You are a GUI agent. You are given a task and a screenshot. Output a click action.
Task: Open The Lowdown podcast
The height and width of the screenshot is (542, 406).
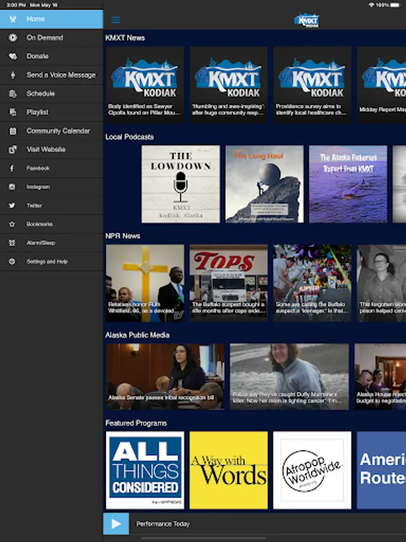180,184
